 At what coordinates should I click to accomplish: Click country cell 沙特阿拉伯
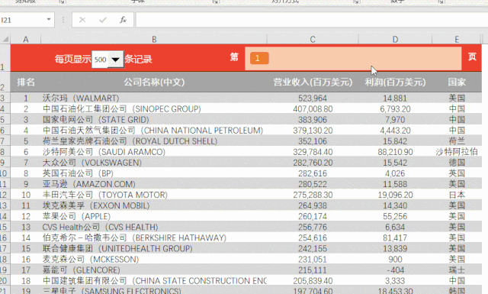[x=457, y=152]
